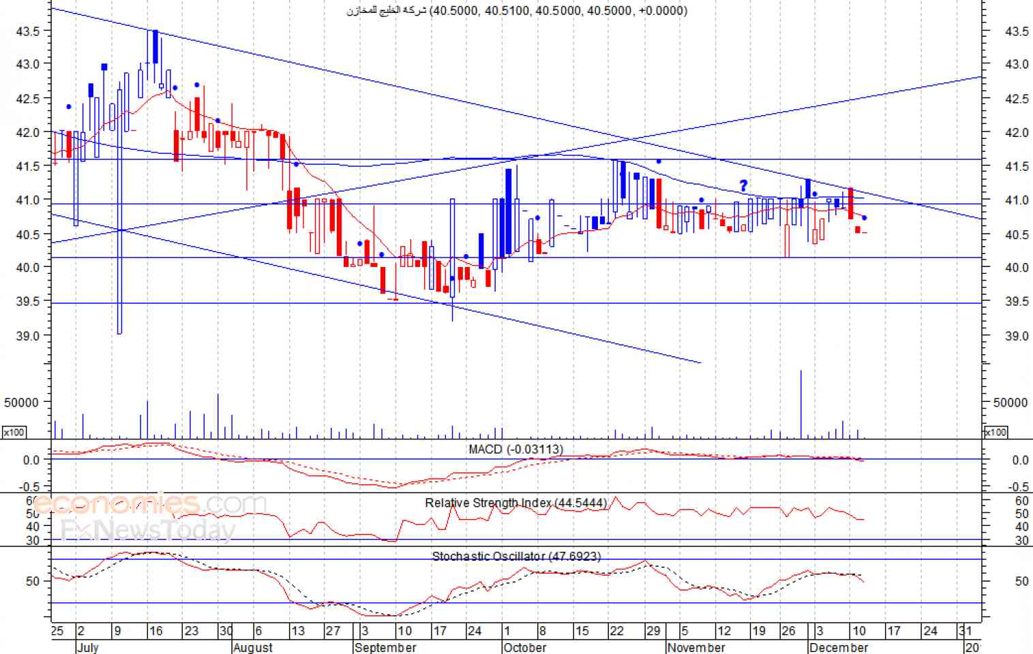Screen dimensions: 1033x654
Task: Select the Stochastic Oscillator (47.6923) label
Action: [x=516, y=557]
